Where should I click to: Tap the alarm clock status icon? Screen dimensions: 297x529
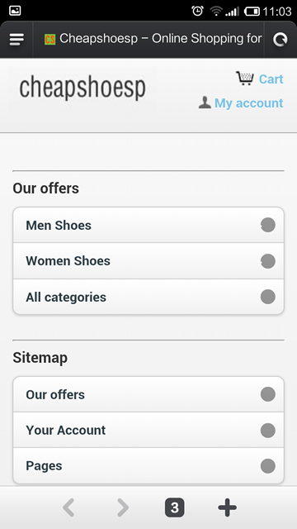tap(197, 11)
